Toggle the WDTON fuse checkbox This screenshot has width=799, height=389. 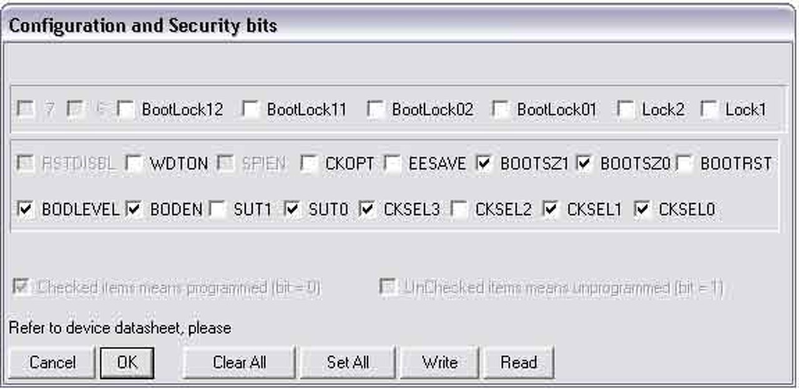(134, 164)
